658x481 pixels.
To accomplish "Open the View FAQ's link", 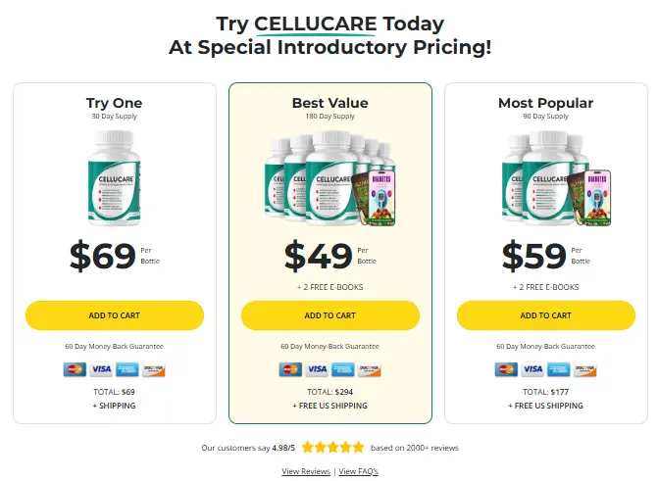I will pos(358,471).
